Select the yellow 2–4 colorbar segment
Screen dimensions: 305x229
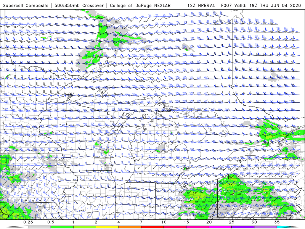(107, 227)
